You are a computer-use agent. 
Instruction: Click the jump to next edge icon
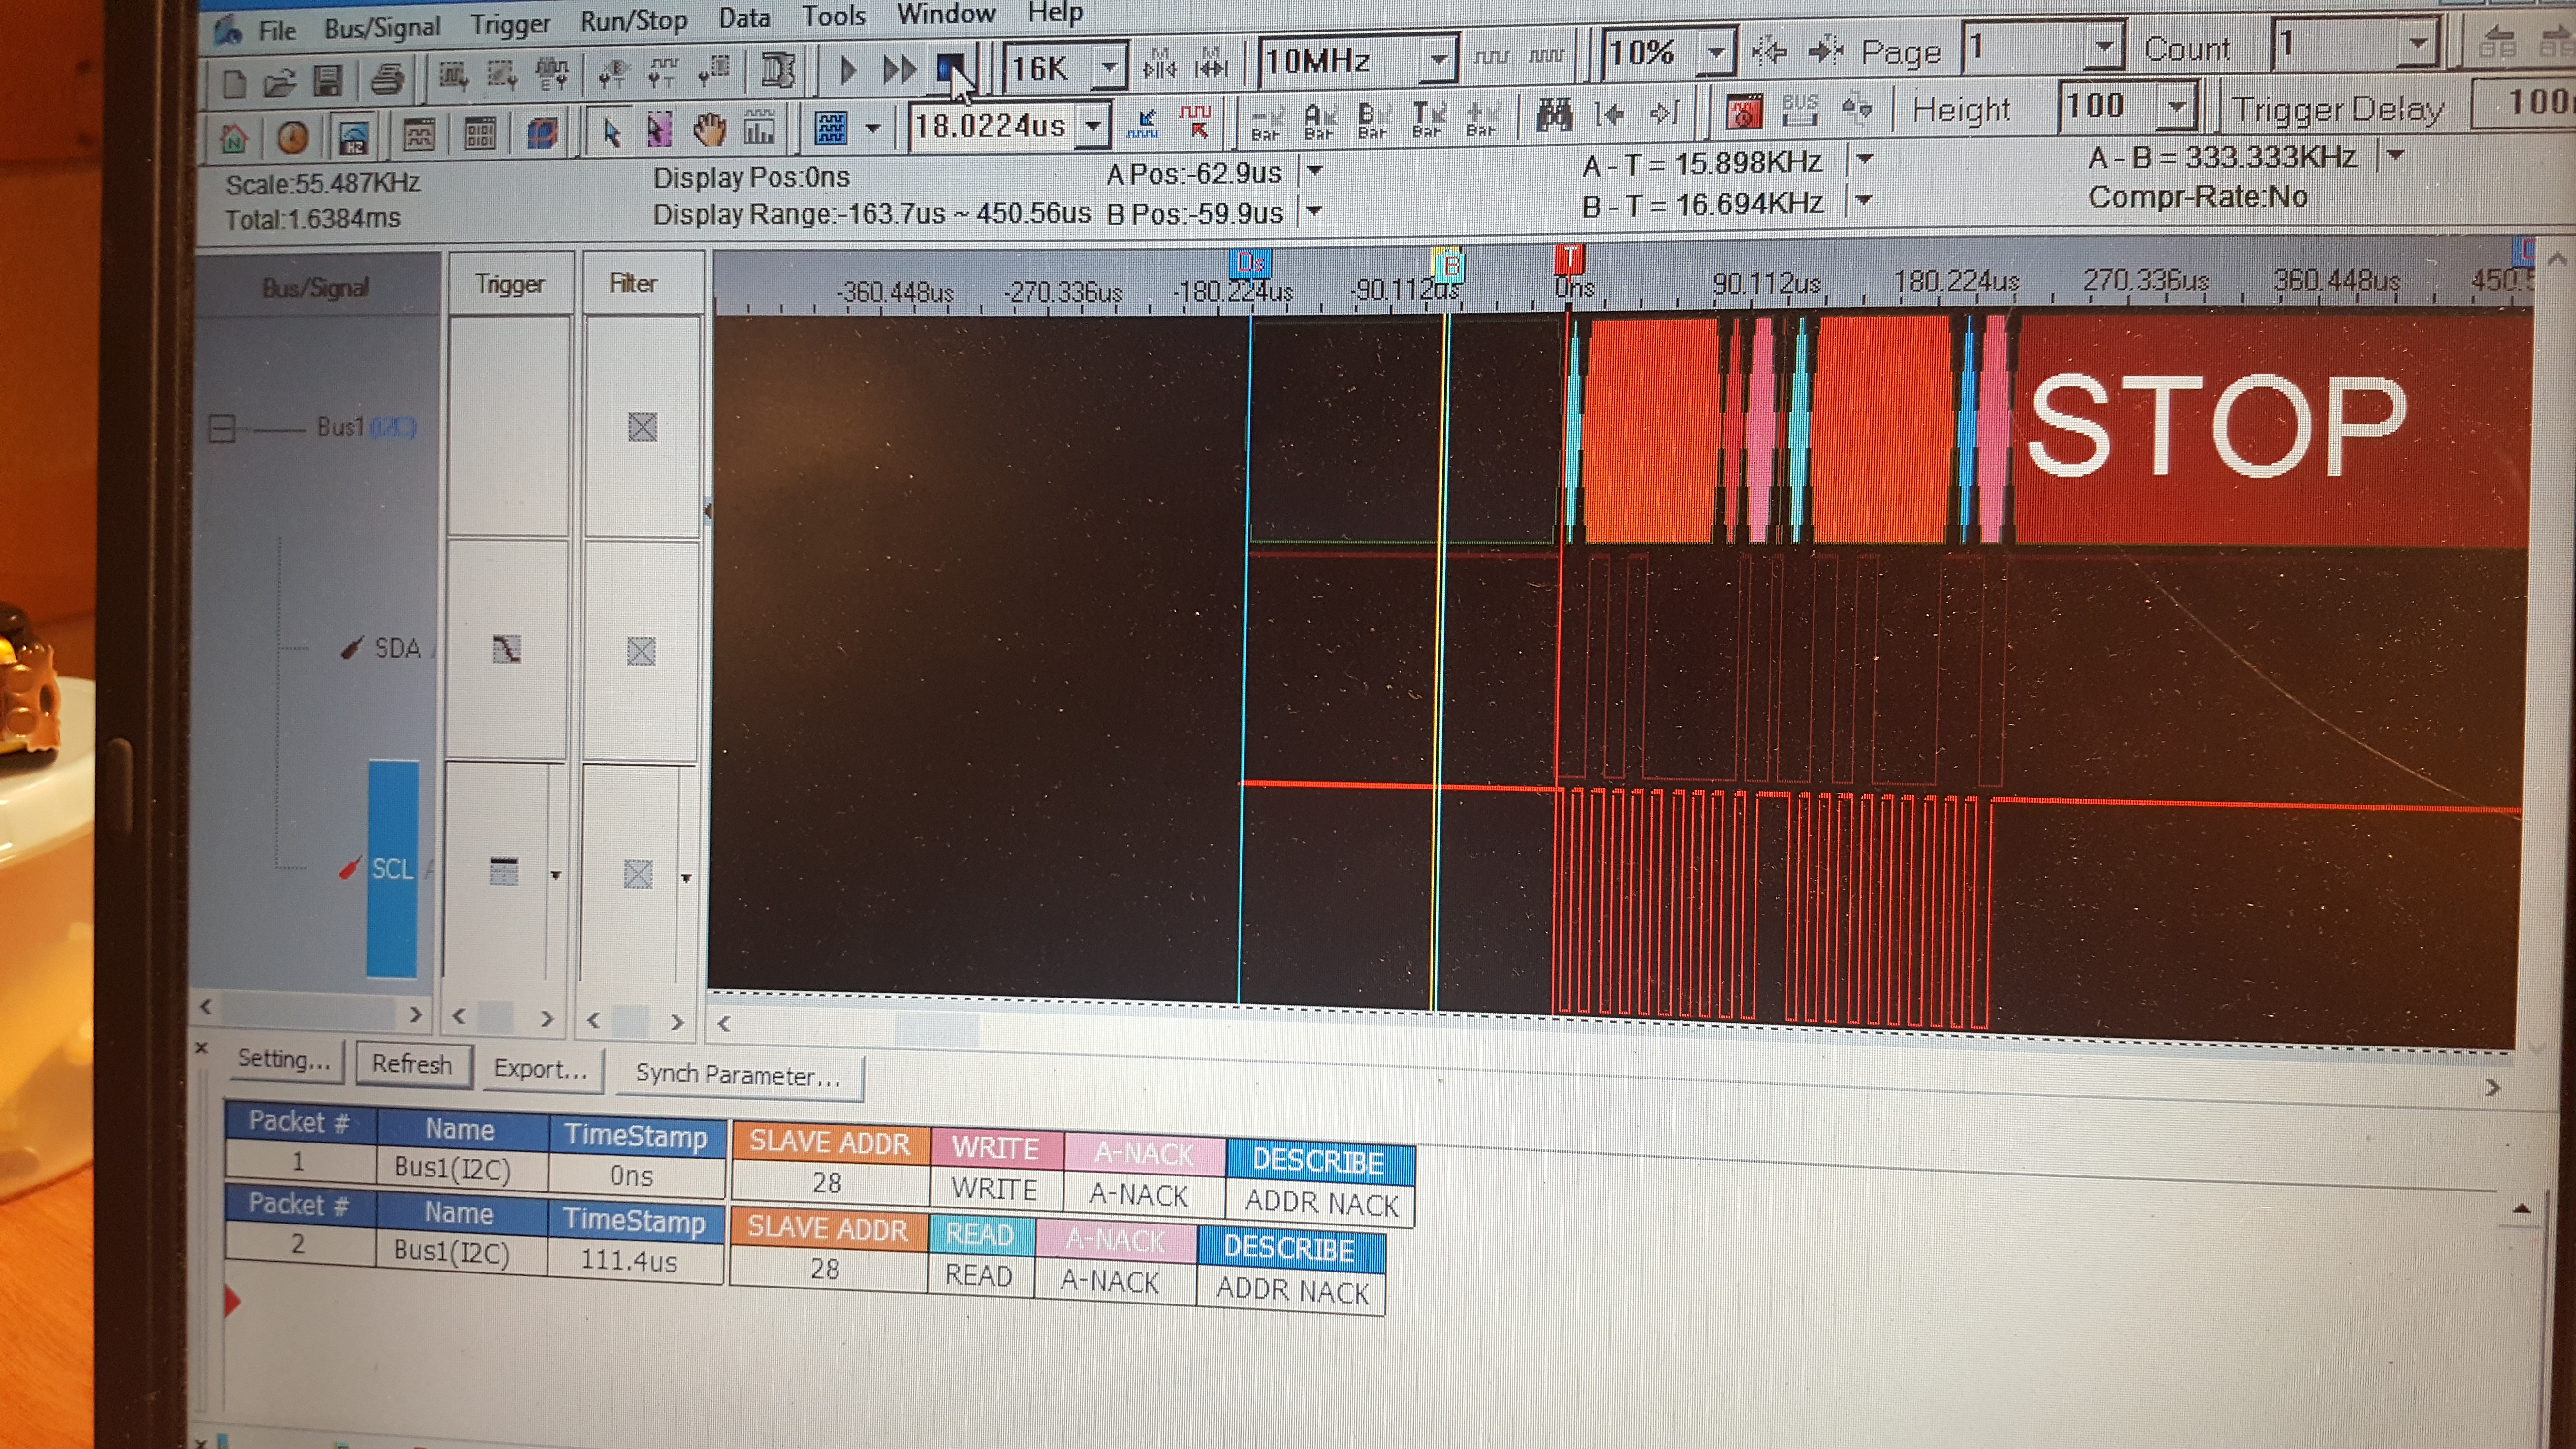1664,113
